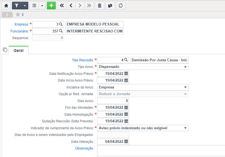Search Empresa using magnifier icon
The image size is (225, 157).
click(x=61, y=24)
